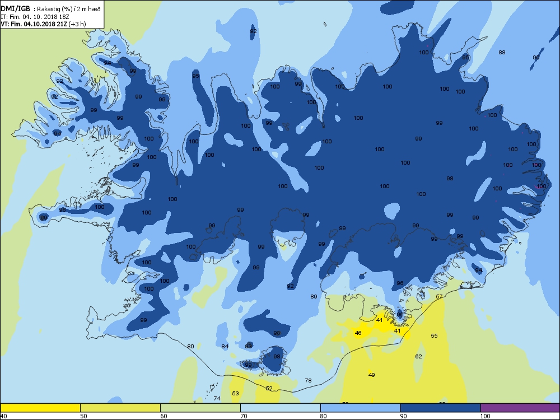Click the 'DMI/IGB' title text

pos(15,9)
